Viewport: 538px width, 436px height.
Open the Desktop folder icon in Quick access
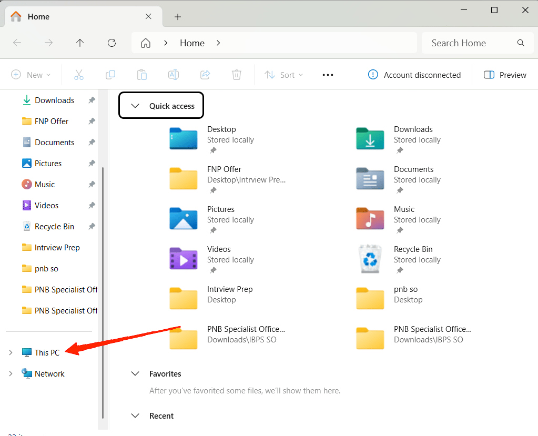[x=184, y=139]
